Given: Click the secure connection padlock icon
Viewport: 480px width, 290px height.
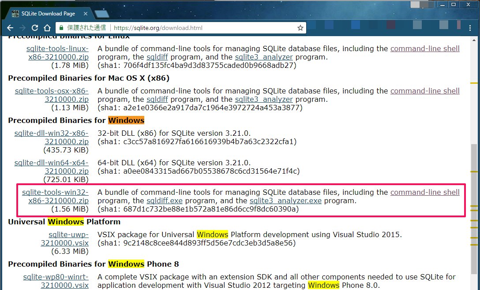Looking at the screenshot, I should pyautogui.click(x=62, y=28).
